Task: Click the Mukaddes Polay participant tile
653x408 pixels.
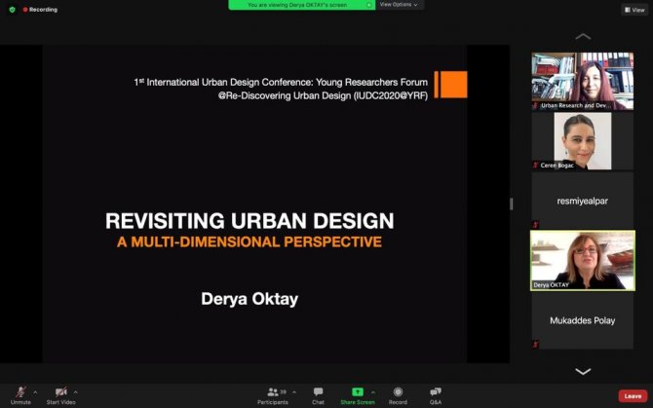Action: point(582,320)
